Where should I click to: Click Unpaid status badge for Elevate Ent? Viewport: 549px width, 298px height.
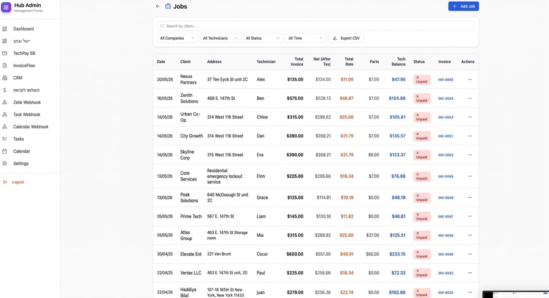pyautogui.click(x=422, y=254)
